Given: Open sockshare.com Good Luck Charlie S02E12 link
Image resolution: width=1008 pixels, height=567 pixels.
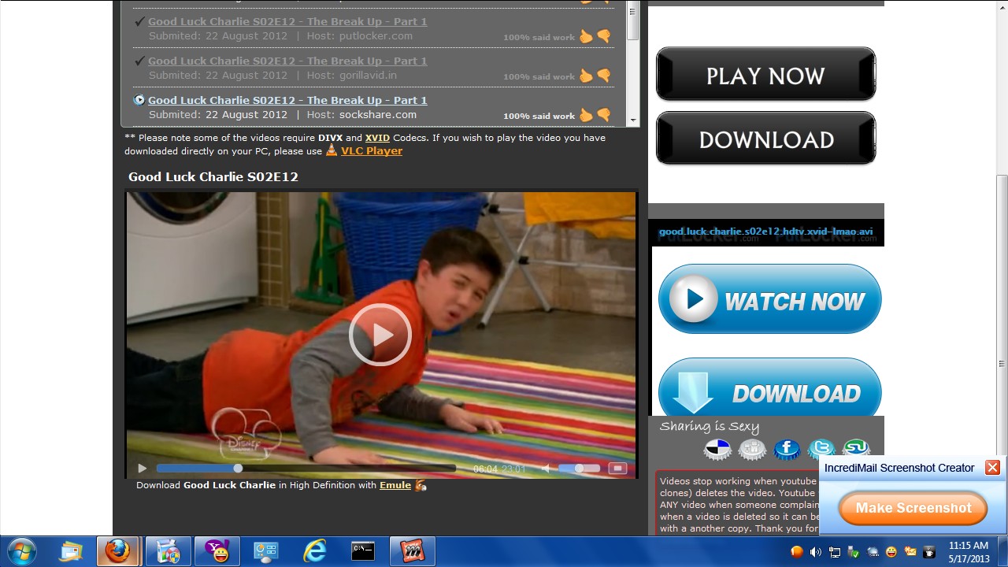Looking at the screenshot, I should pyautogui.click(x=287, y=100).
